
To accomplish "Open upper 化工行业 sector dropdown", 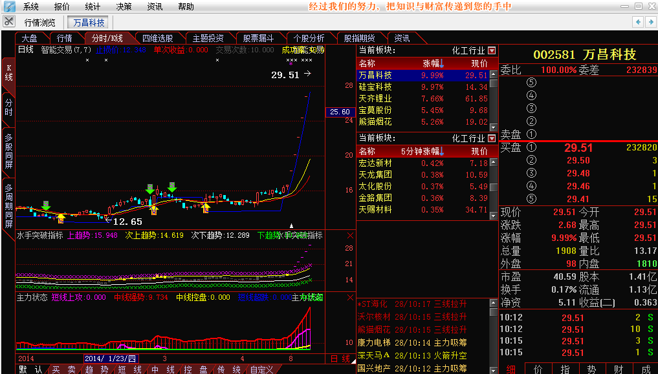I will (x=492, y=50).
